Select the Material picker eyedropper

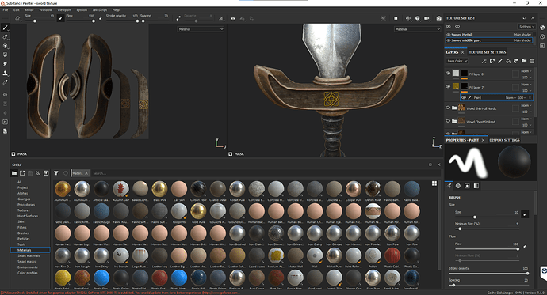pos(6,82)
